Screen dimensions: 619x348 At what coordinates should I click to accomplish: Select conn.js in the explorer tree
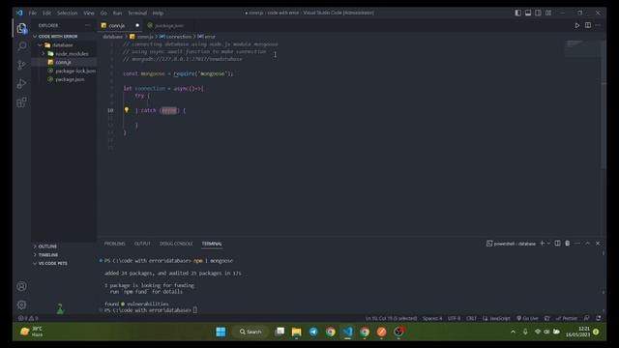coord(63,62)
